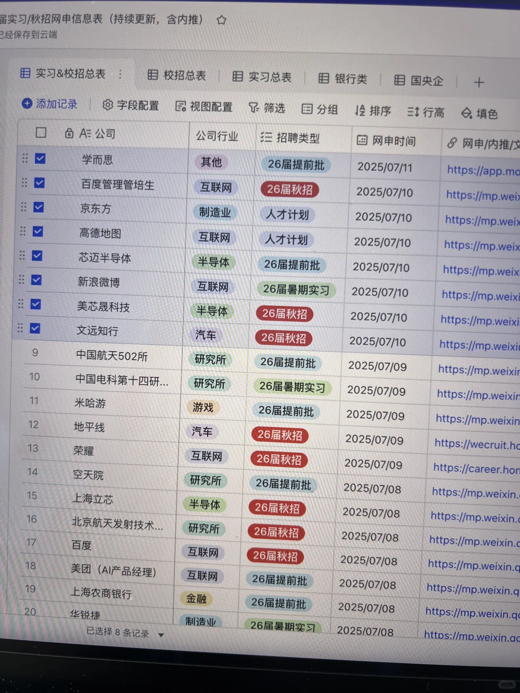
Task: Click the 26届暑期实习 tag for 新浪微博
Action: coord(296,290)
